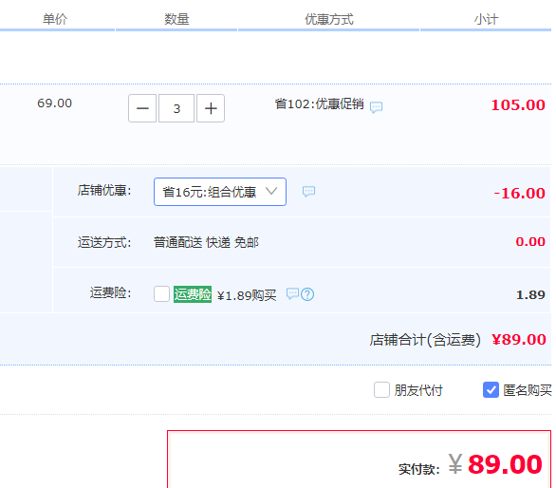Open the question mark help for 运费险
The width and height of the screenshot is (556, 488).
click(307, 294)
